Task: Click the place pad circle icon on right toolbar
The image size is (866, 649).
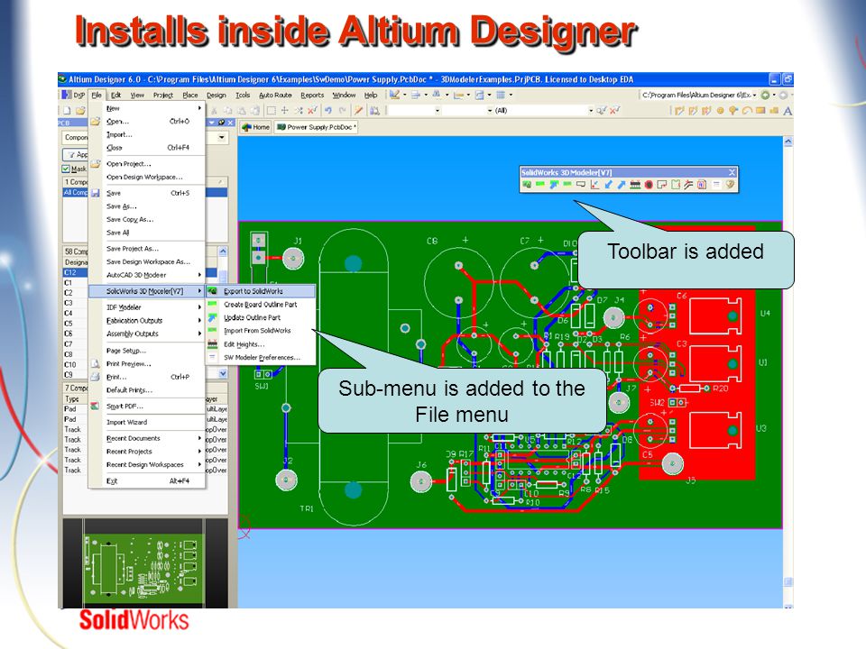Action: point(720,110)
